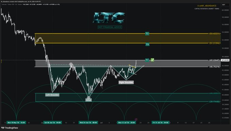Click the Mon 13 Jul '26 20:00 date marker

pos(127,122)
